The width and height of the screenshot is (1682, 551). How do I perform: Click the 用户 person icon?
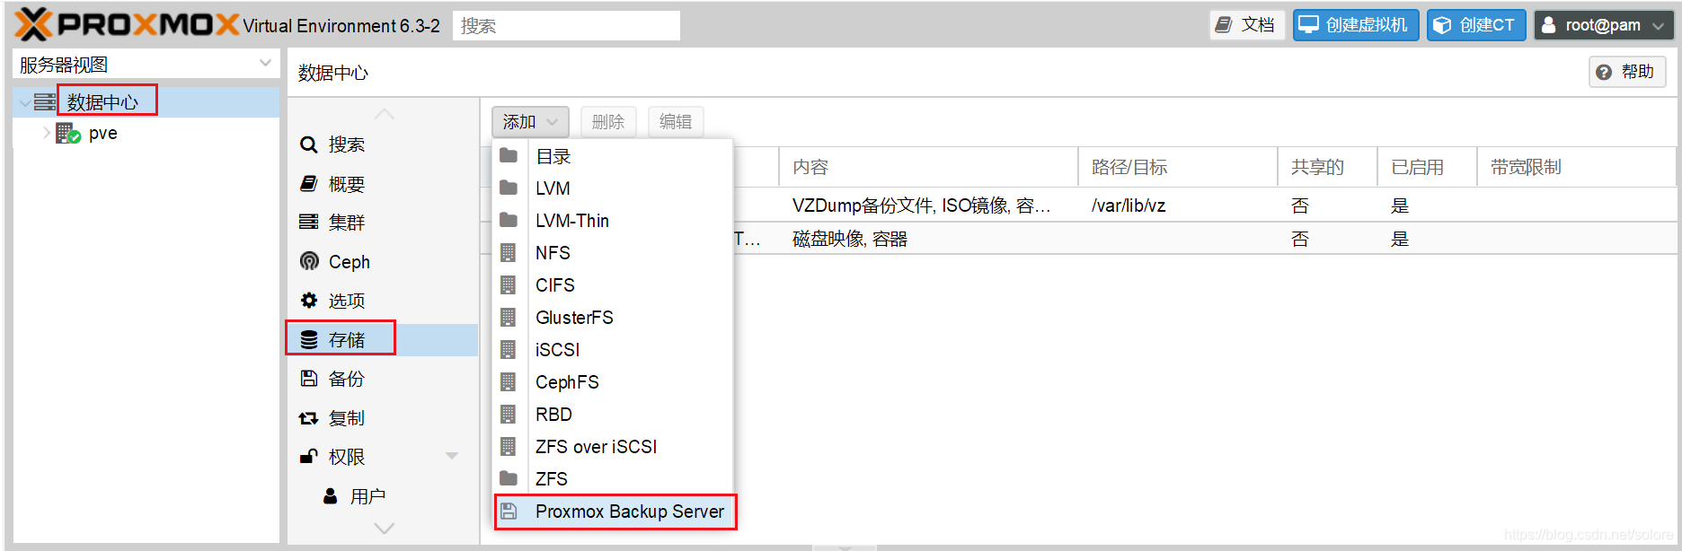(331, 495)
